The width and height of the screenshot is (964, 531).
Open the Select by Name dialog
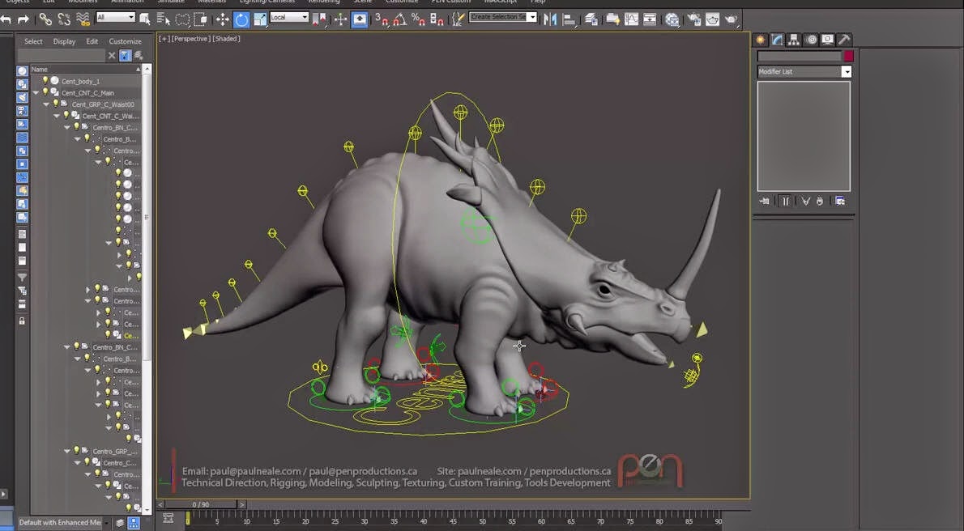pos(163,19)
